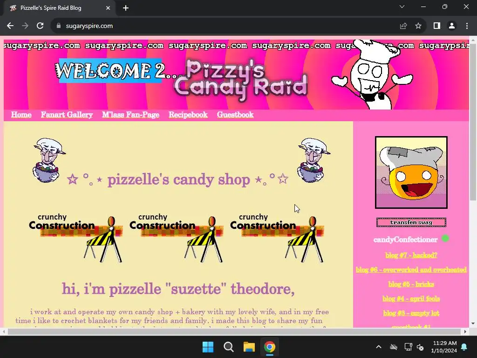Click the muted volume tray icon
Image resolution: width=477 pixels, height=358 pixels.
click(x=420, y=347)
